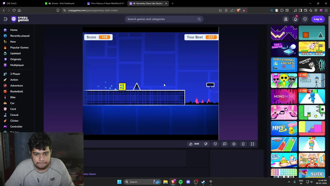
Task: Open Windows Start menu
Action: 119,182
